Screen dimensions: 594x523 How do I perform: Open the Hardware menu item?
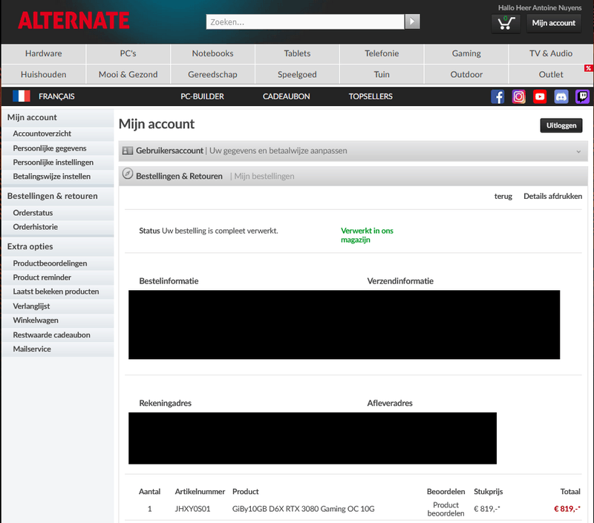[x=43, y=53]
